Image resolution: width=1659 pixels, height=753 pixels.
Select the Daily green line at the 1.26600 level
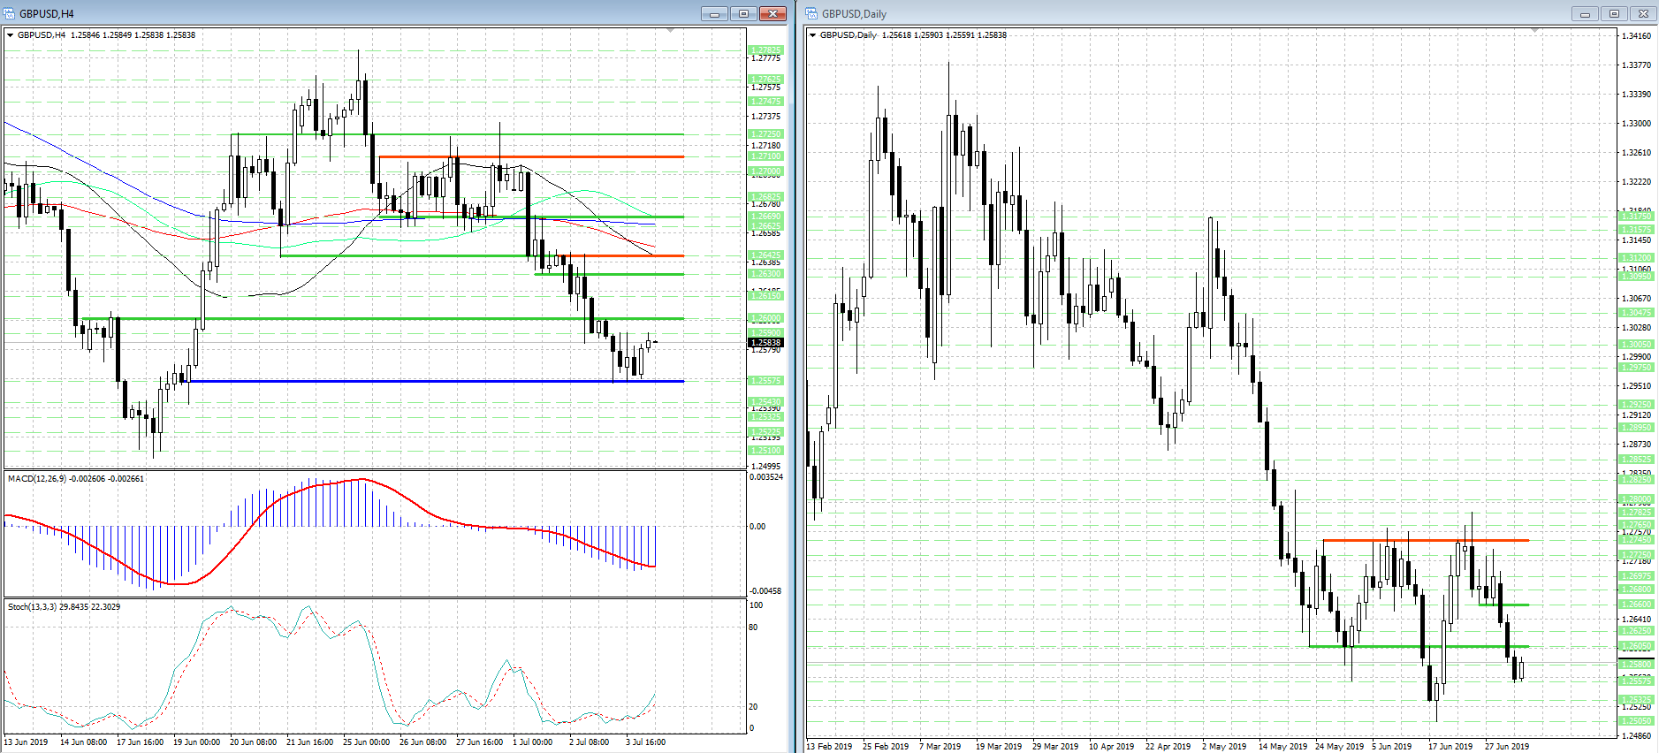coord(1503,605)
